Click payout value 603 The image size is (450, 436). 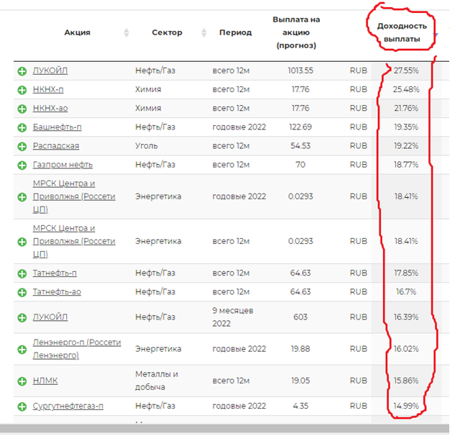[x=300, y=317]
